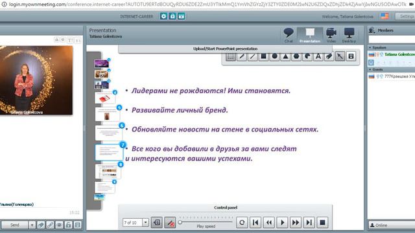Click the reload presentation button
This screenshot has width=415, height=233.
[x=242, y=223]
